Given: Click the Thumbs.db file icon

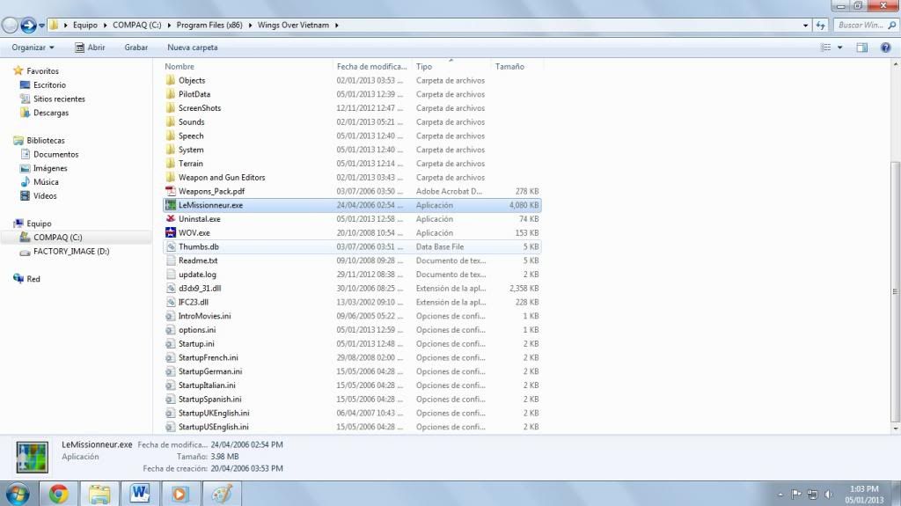Looking at the screenshot, I should pos(170,246).
